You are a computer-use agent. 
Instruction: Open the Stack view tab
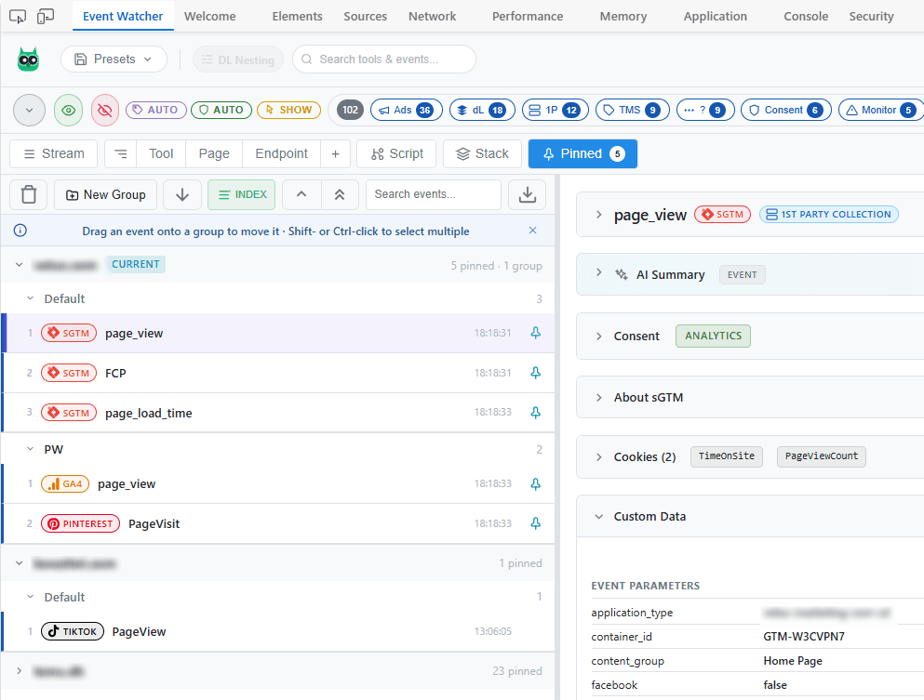click(x=482, y=154)
